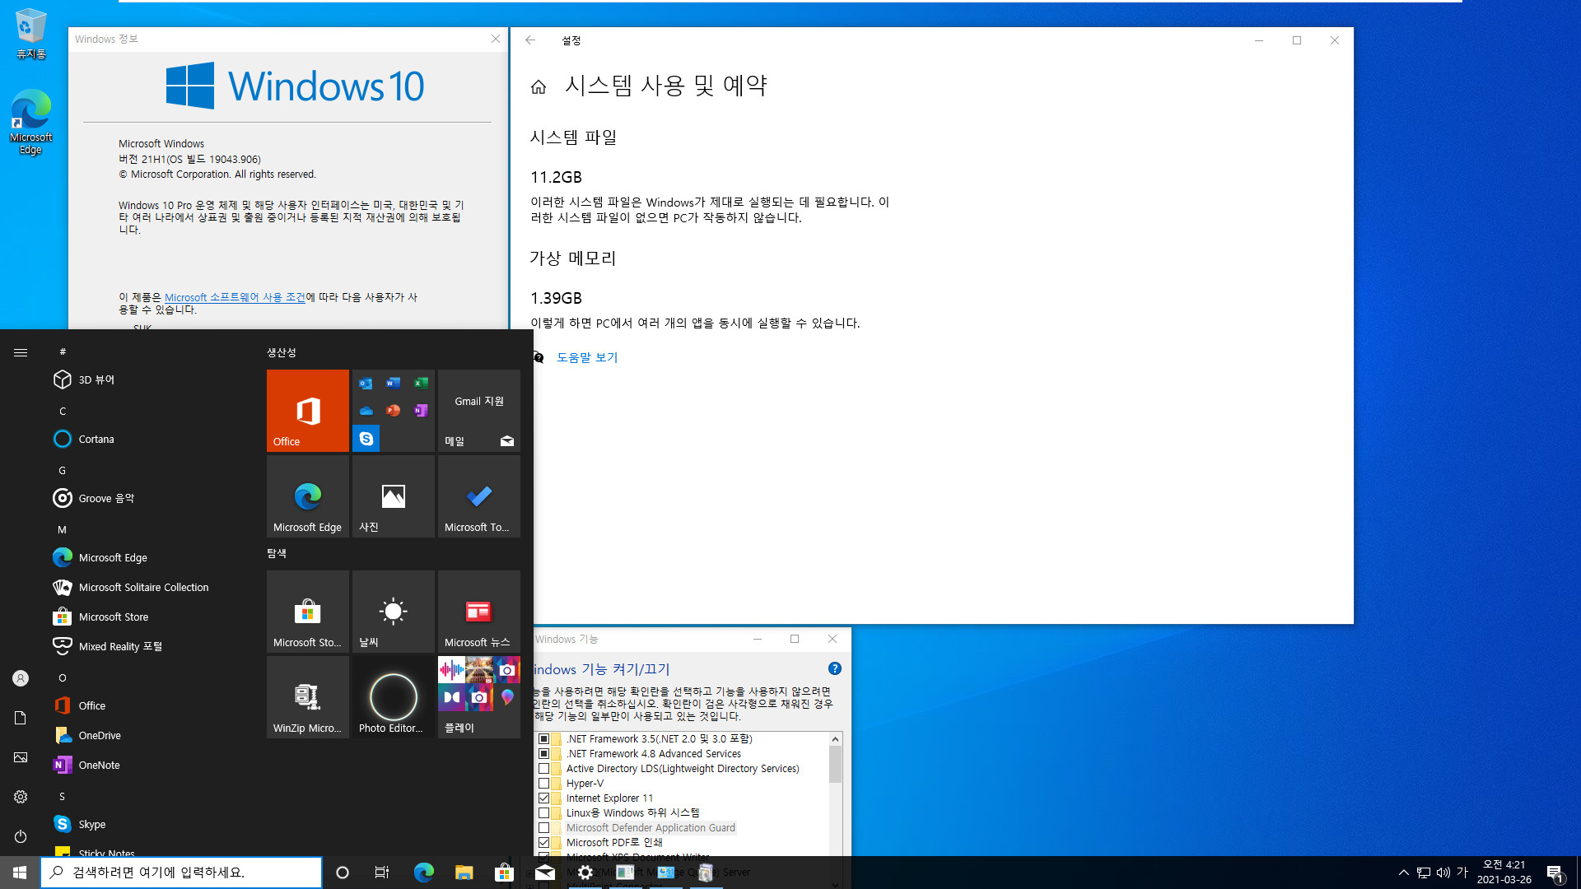Image resolution: width=1581 pixels, height=889 pixels.
Task: Open the Microsoft Edge tile
Action: (x=308, y=496)
